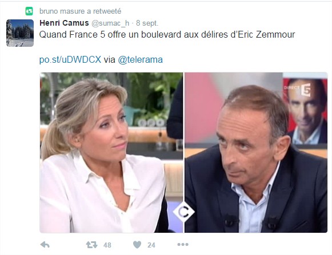Like the tweet with the heart icon
This screenshot has width=332, height=255.
137,245
